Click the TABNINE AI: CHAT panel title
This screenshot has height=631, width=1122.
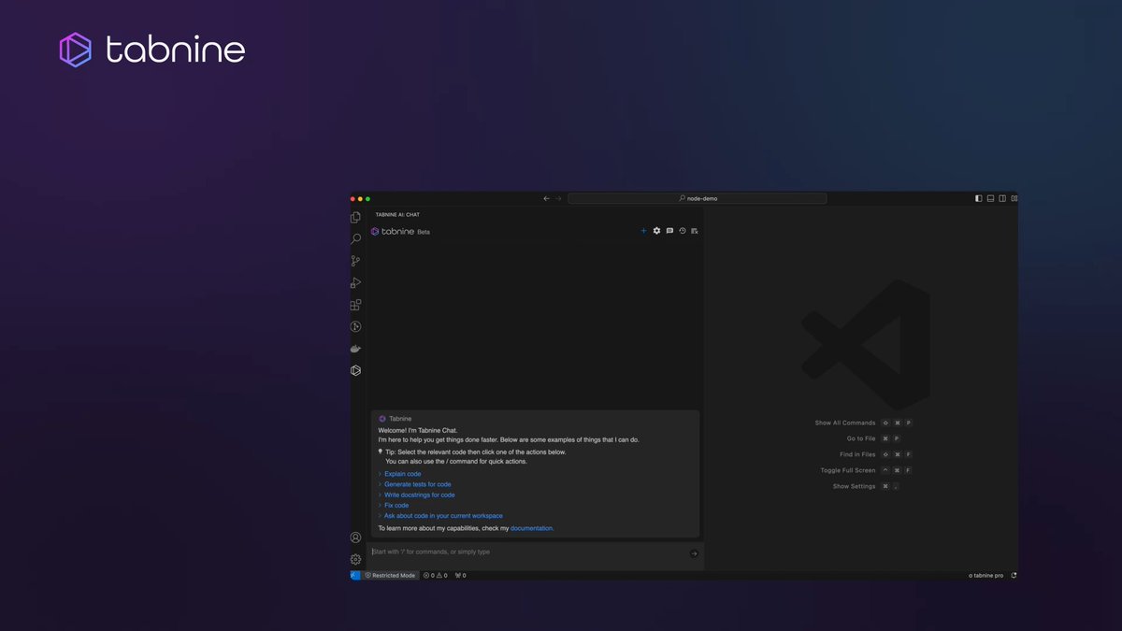(397, 215)
